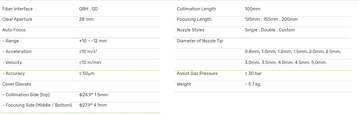
Task: Click the Clear Aperture row label
Action: pos(17,19)
